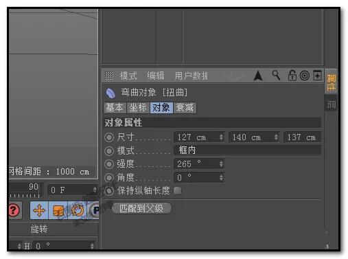Toggle the 强度 keyframe circle
The height and width of the screenshot is (259, 348).
coord(109,164)
